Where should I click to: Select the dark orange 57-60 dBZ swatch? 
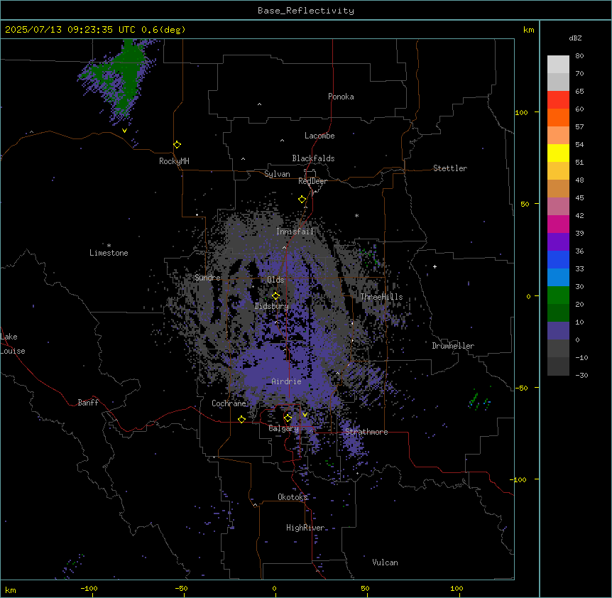(x=558, y=117)
